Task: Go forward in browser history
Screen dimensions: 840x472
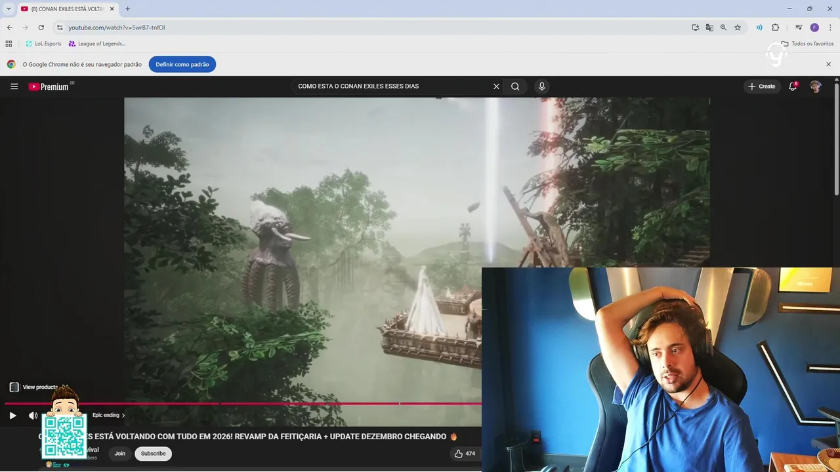Action: point(25,28)
